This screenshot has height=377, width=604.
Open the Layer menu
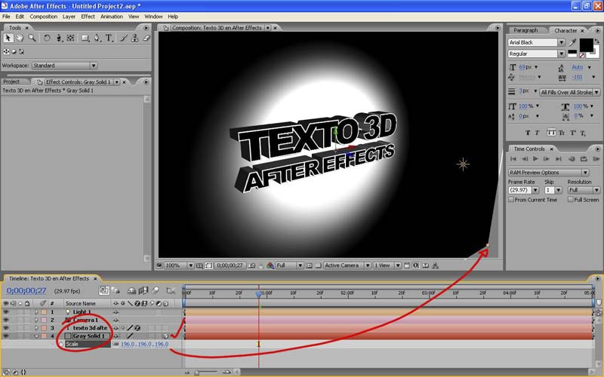click(69, 17)
